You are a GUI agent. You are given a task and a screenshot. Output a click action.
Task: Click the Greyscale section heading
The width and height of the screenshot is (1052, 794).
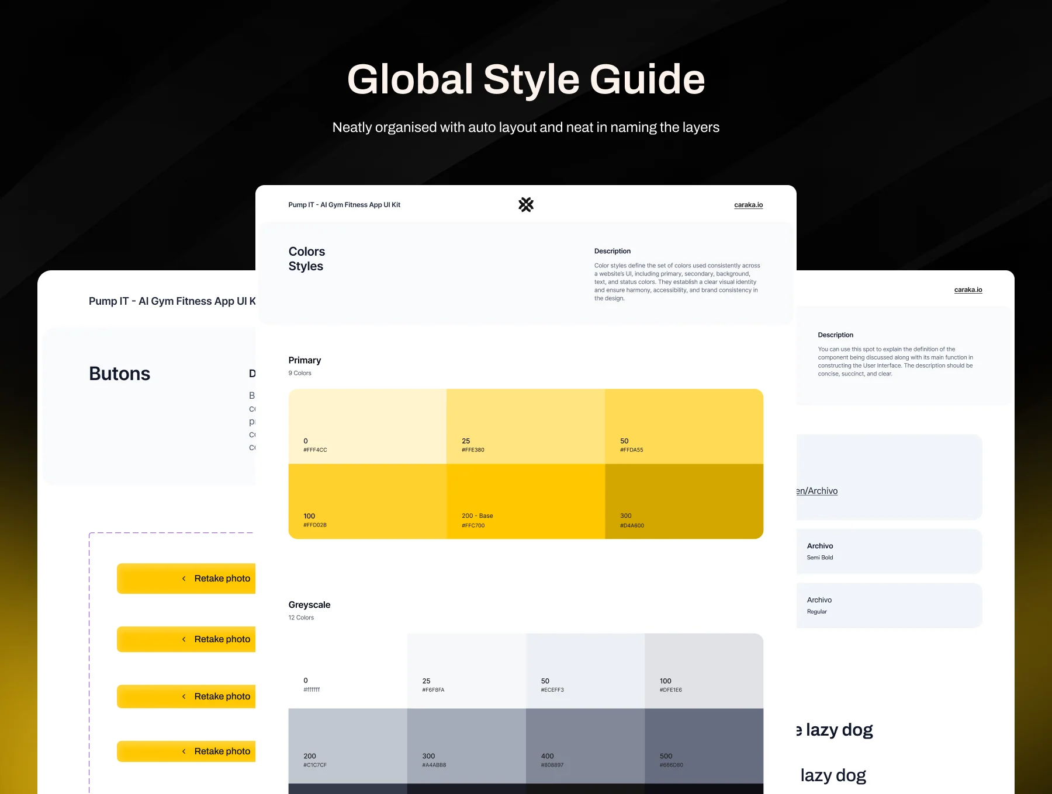(309, 605)
